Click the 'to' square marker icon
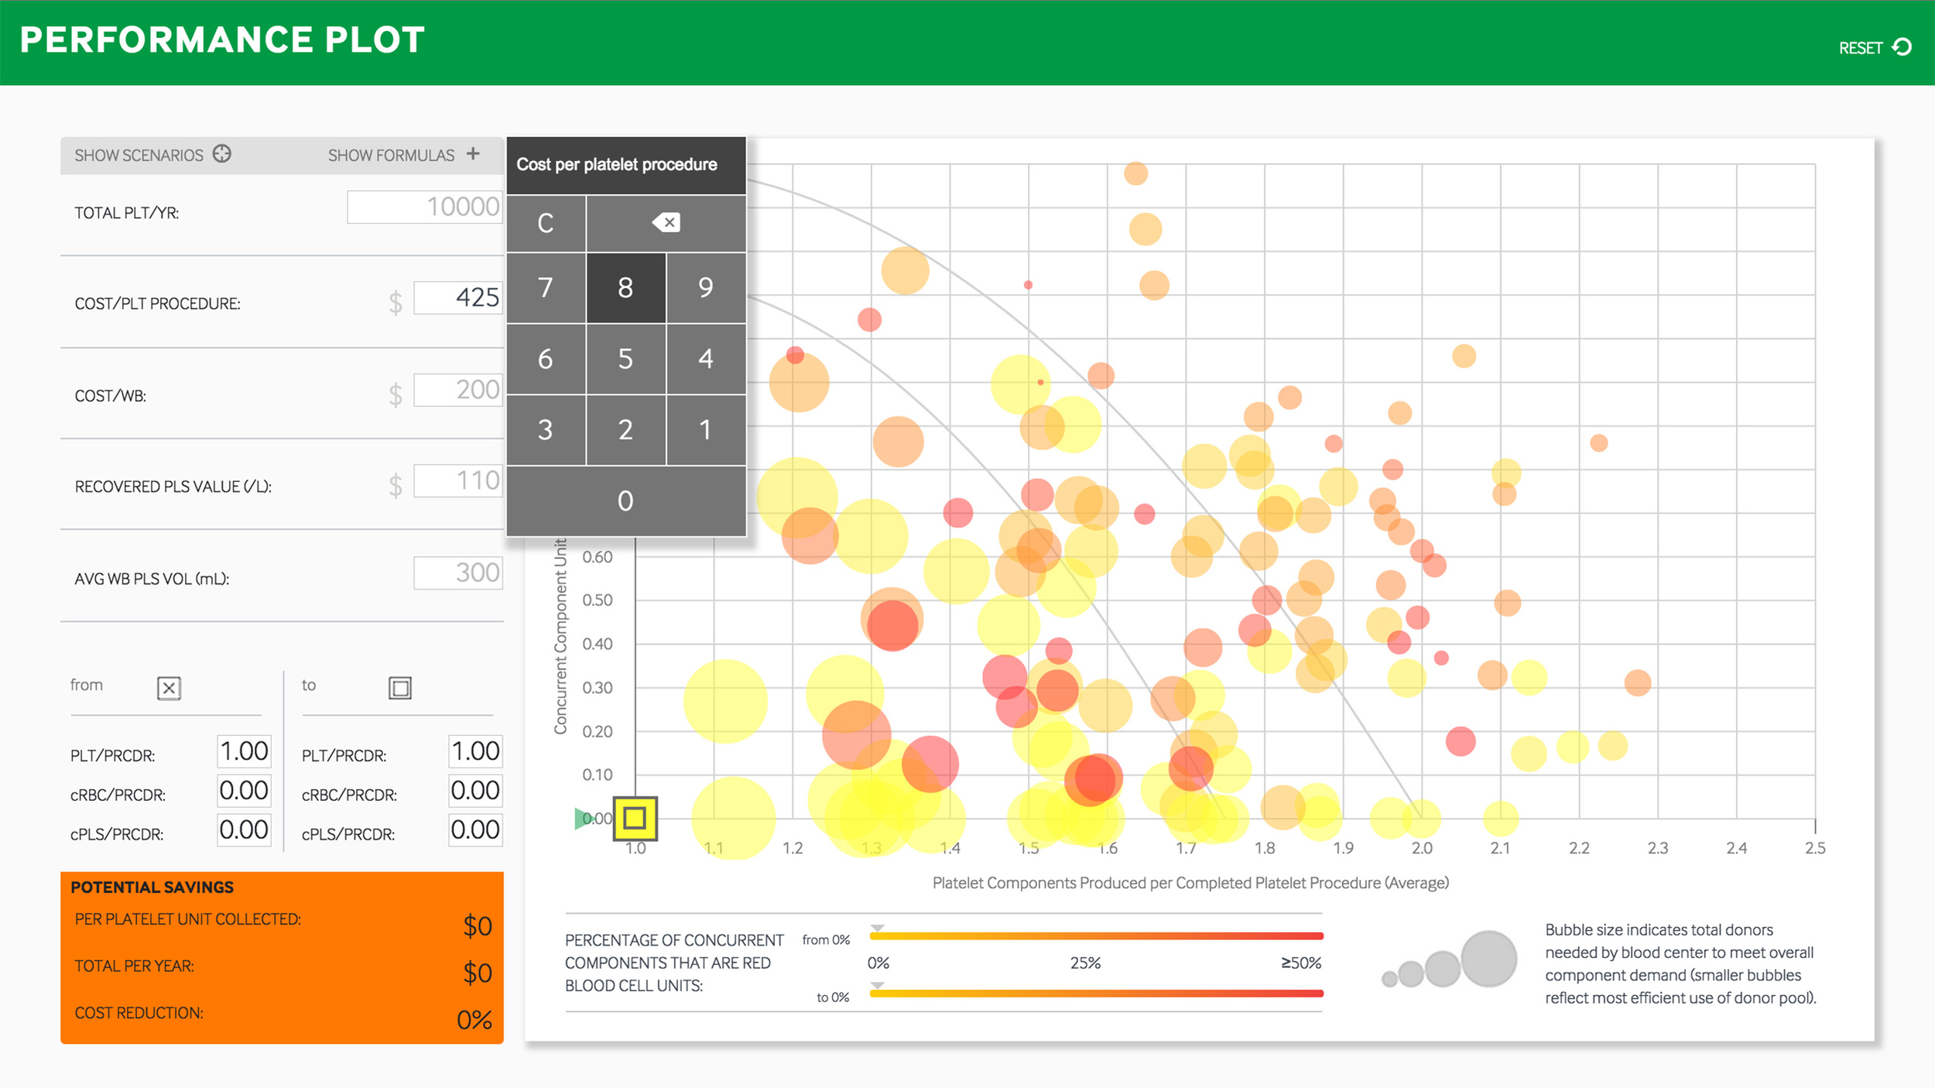 click(x=400, y=688)
